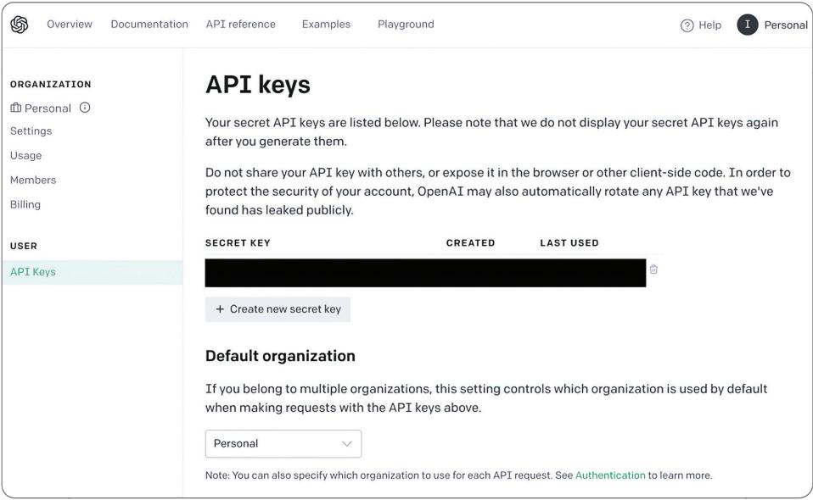Open the Members page

pyautogui.click(x=33, y=180)
